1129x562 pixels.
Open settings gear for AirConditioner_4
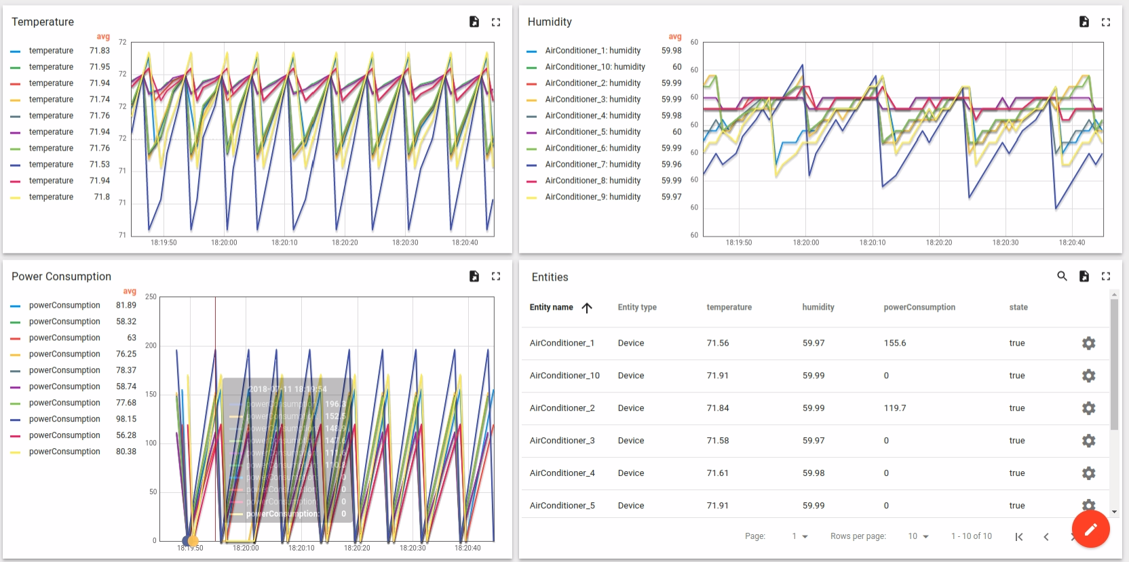pyautogui.click(x=1089, y=473)
